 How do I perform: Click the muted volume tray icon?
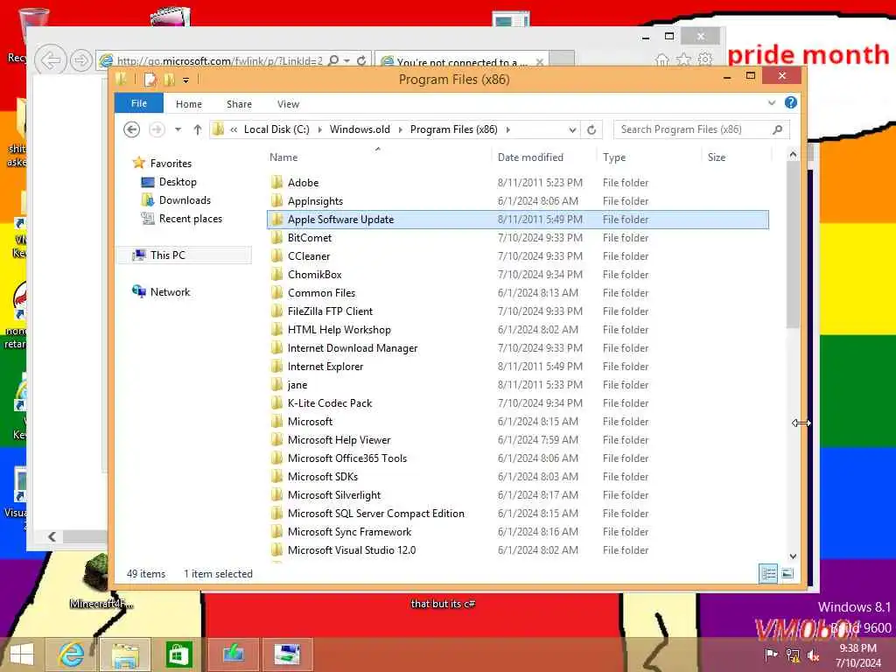[x=813, y=654]
